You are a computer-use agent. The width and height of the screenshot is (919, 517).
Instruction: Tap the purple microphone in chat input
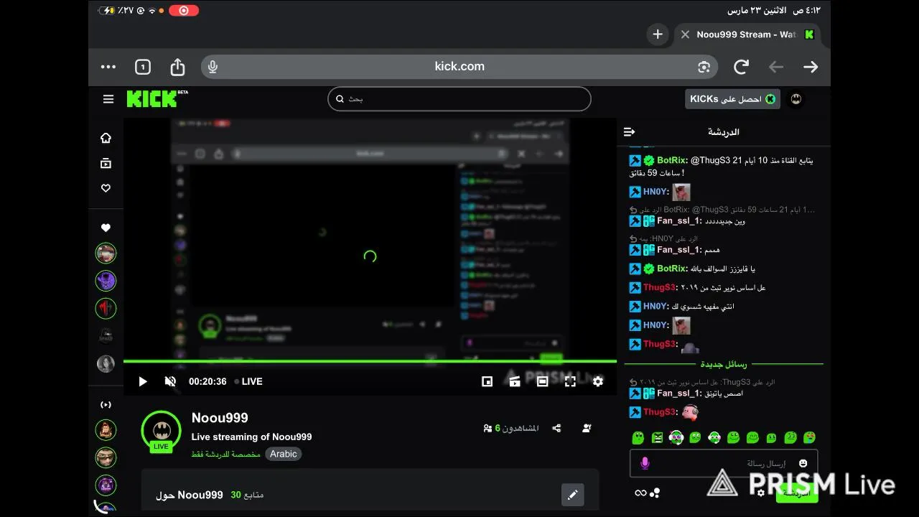coord(645,464)
